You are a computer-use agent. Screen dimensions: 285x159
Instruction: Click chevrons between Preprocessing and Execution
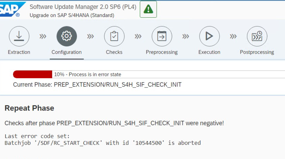(185, 36)
